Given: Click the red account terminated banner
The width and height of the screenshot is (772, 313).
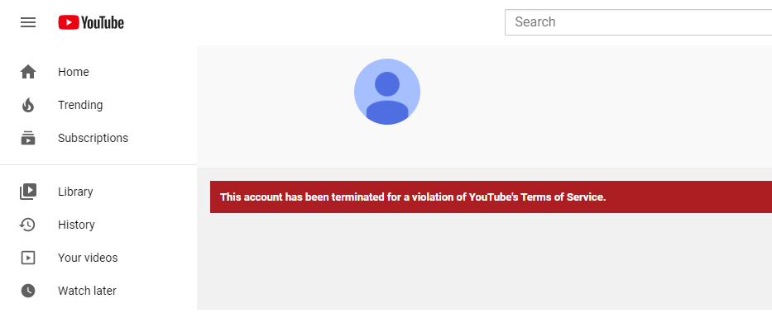Looking at the screenshot, I should pyautogui.click(x=491, y=197).
